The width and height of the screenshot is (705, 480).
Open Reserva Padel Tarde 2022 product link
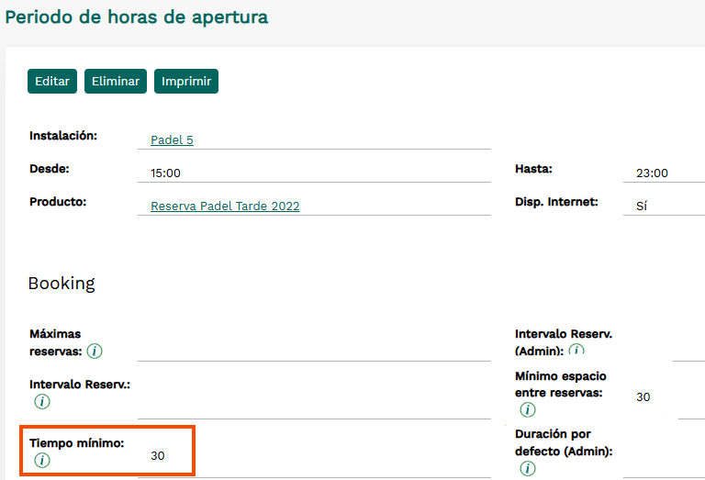tap(225, 207)
